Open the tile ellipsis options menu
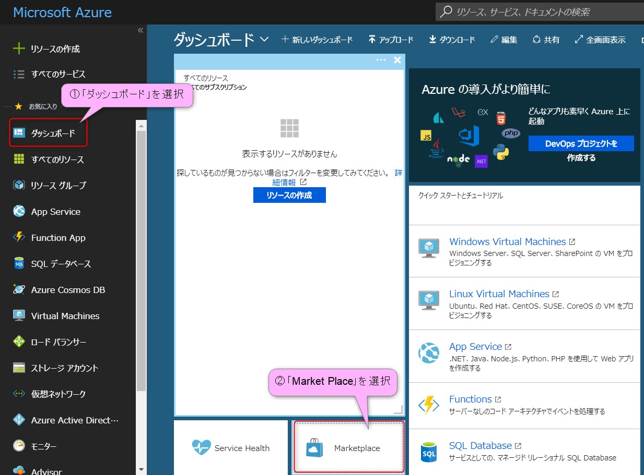Viewport: 644px width, 475px height. click(381, 60)
